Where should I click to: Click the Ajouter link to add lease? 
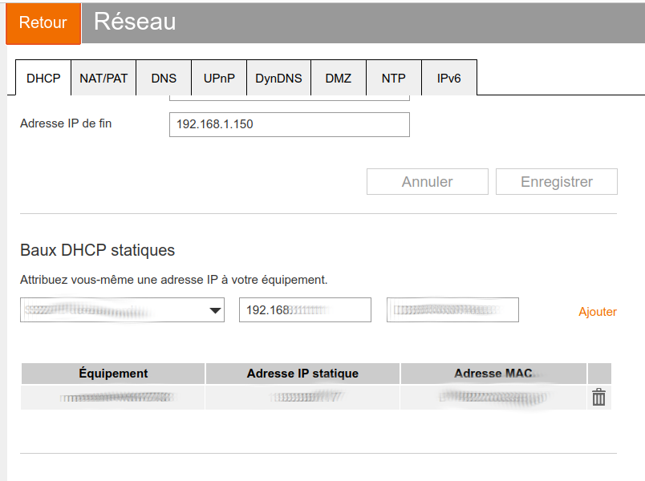click(598, 312)
